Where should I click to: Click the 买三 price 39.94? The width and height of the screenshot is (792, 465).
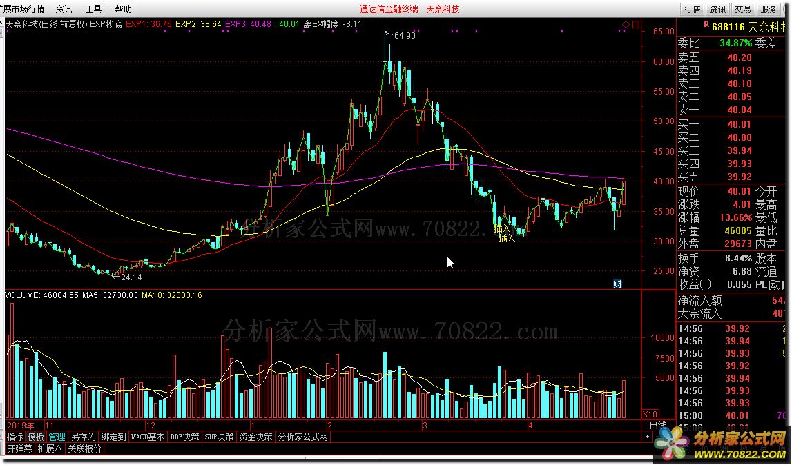[740, 150]
